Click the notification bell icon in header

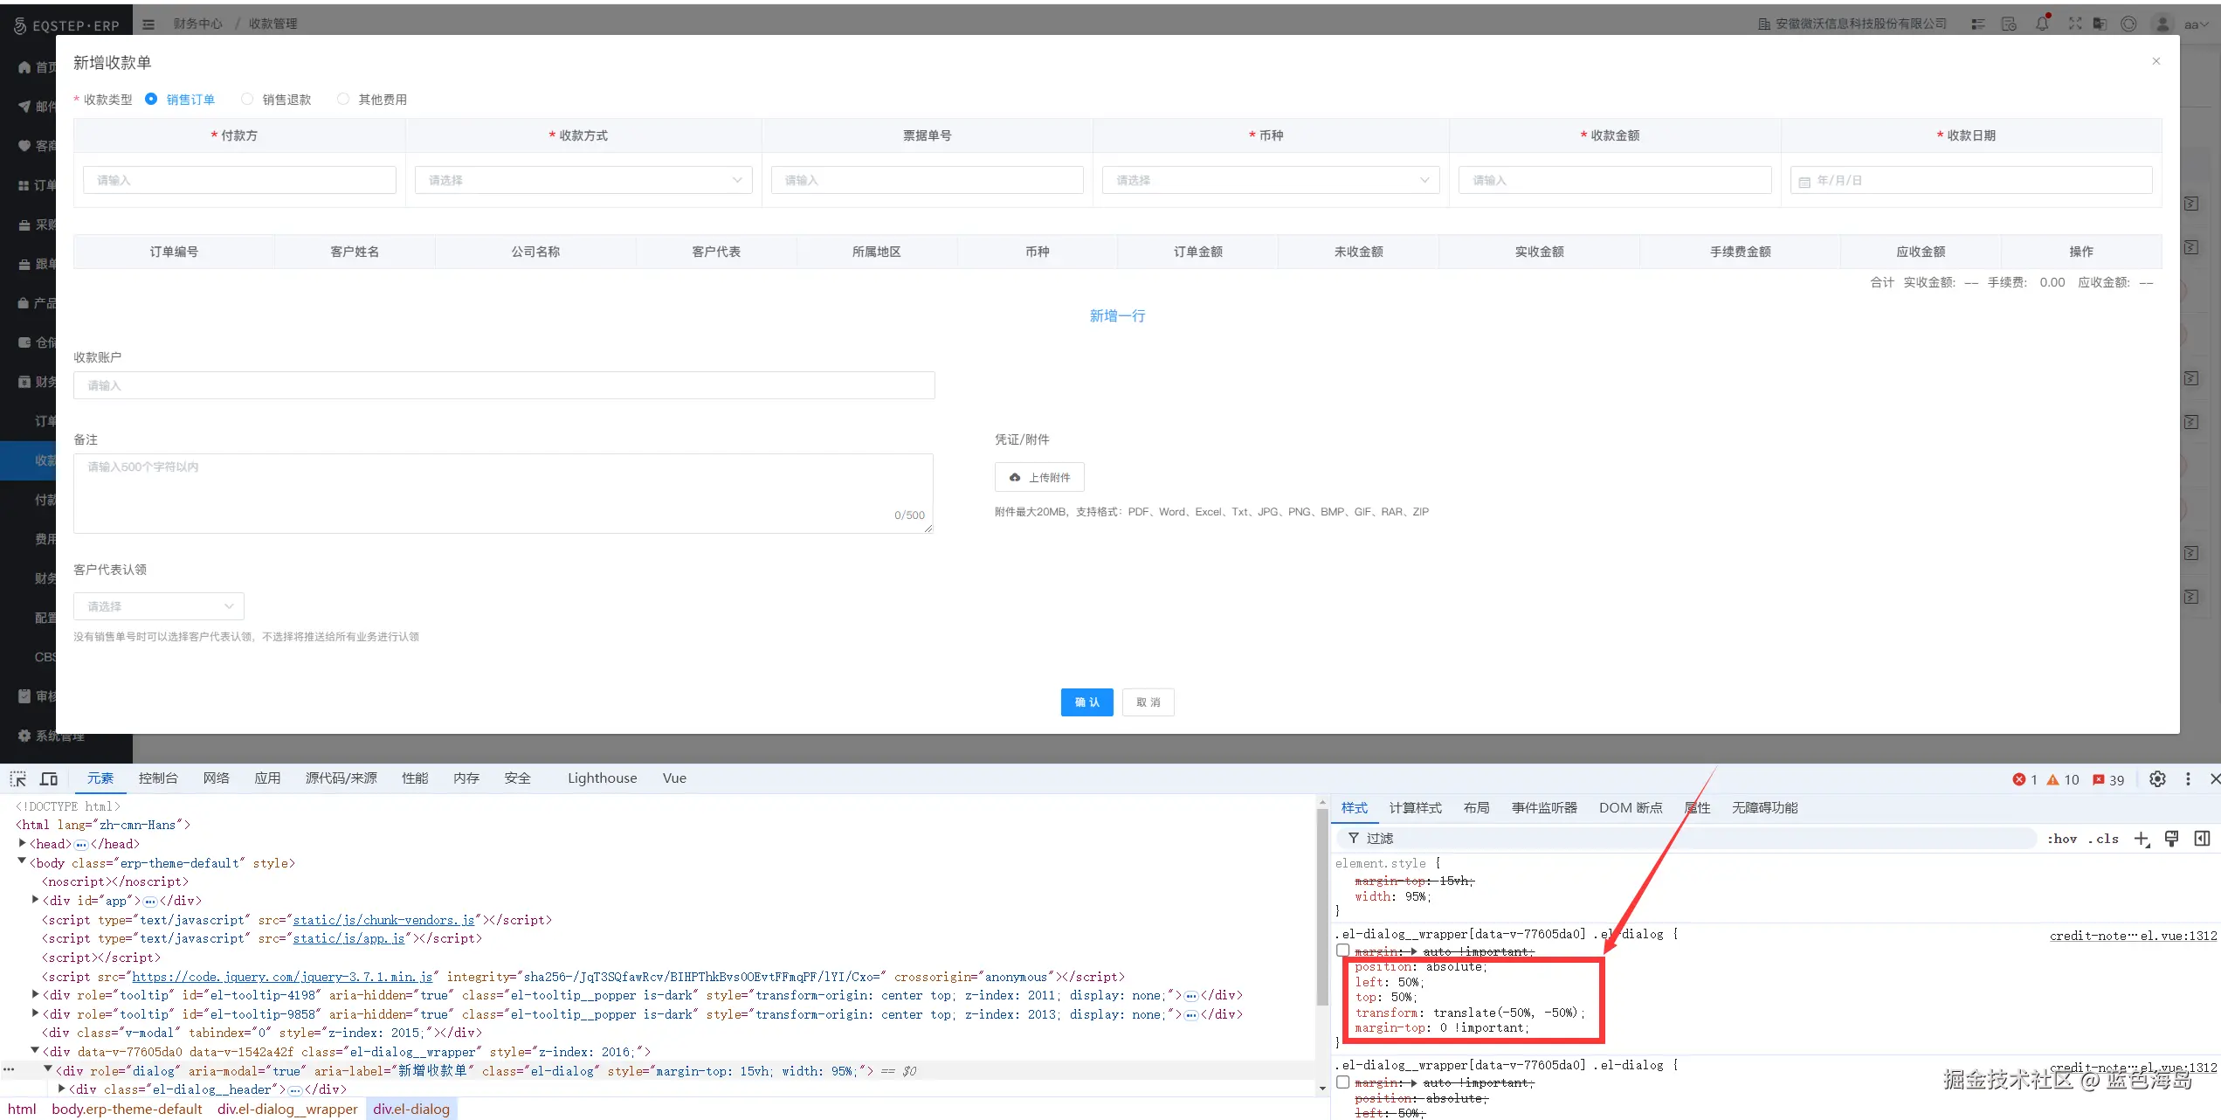coord(2042,24)
